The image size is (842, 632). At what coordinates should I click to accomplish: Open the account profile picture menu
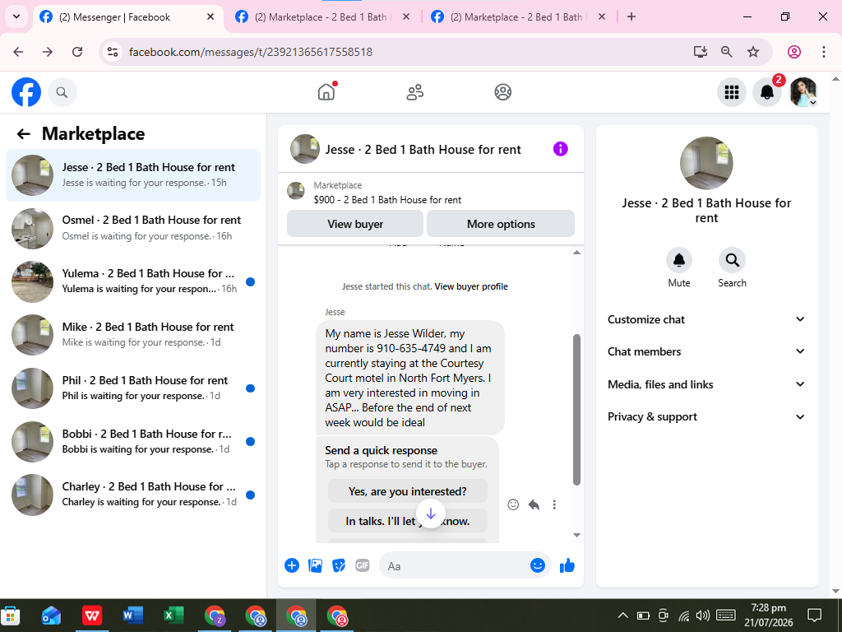pyautogui.click(x=803, y=92)
